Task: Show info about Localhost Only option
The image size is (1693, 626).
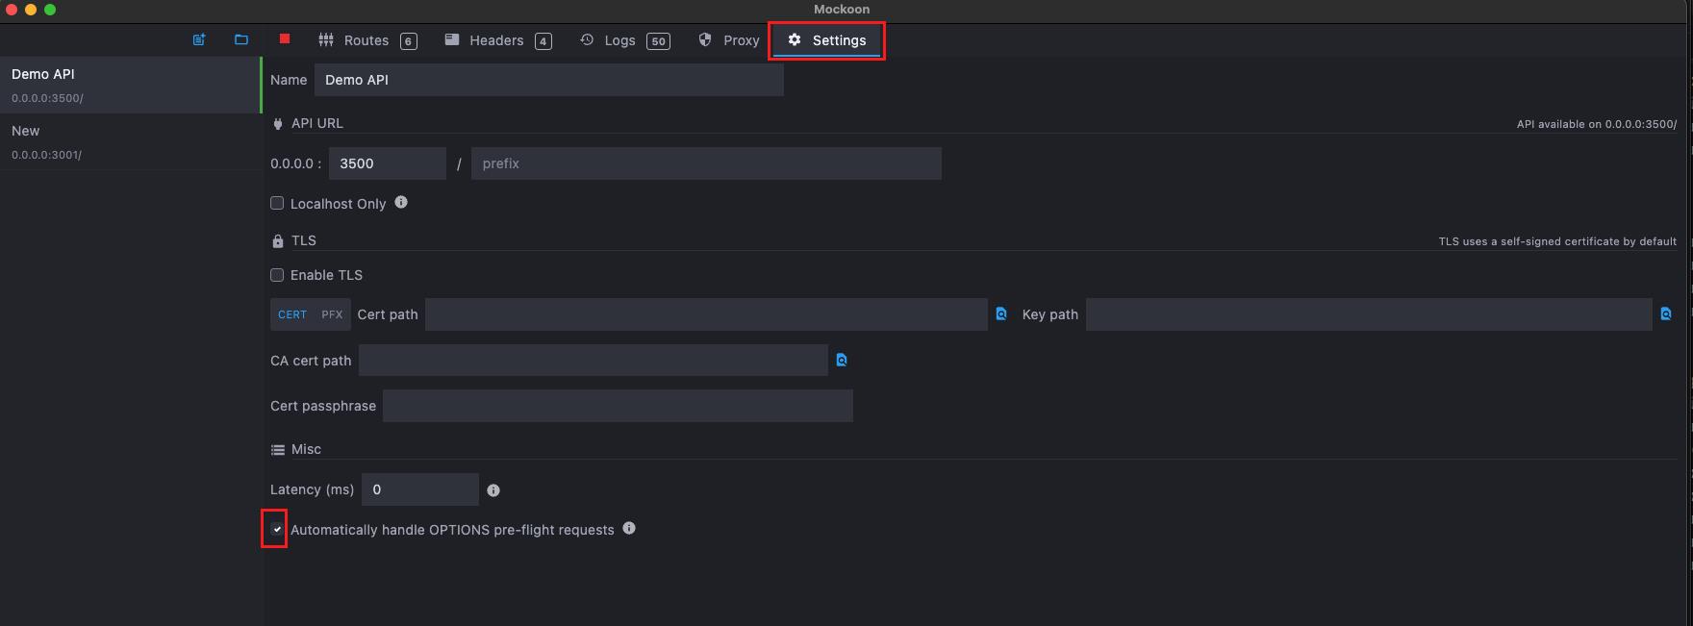Action: point(401,202)
